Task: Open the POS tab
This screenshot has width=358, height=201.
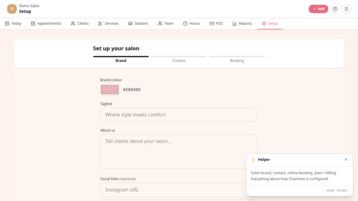Action: [x=216, y=24]
